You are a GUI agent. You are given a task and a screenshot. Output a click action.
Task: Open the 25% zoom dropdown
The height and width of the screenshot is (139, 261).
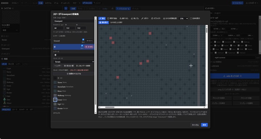pyautogui.click(x=183, y=18)
